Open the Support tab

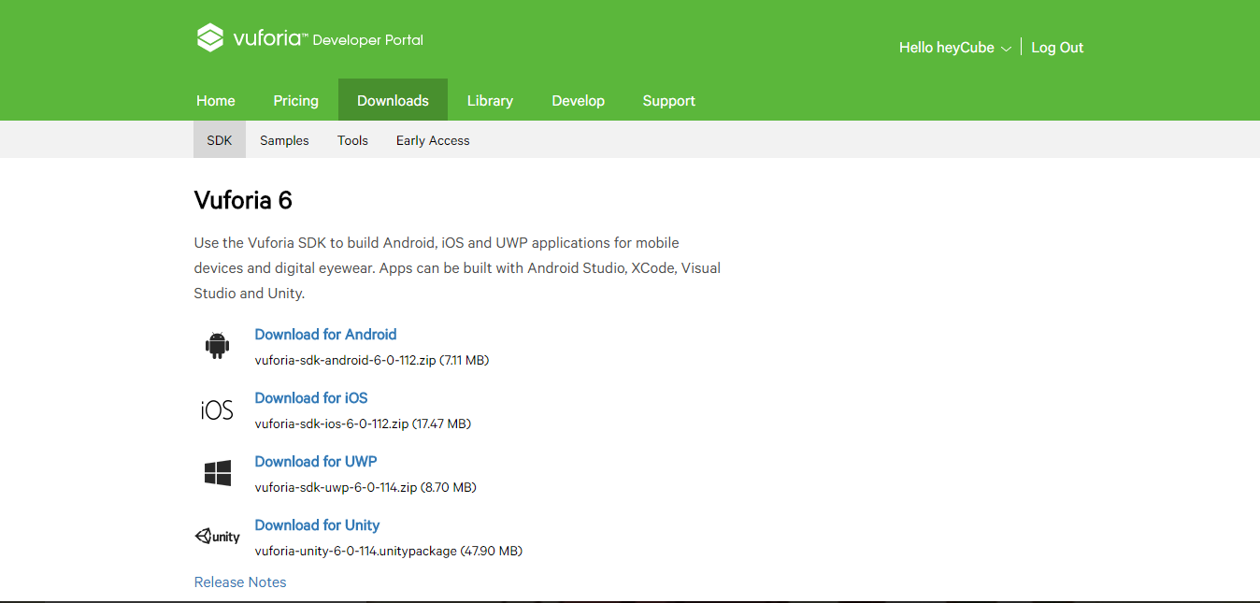[668, 101]
